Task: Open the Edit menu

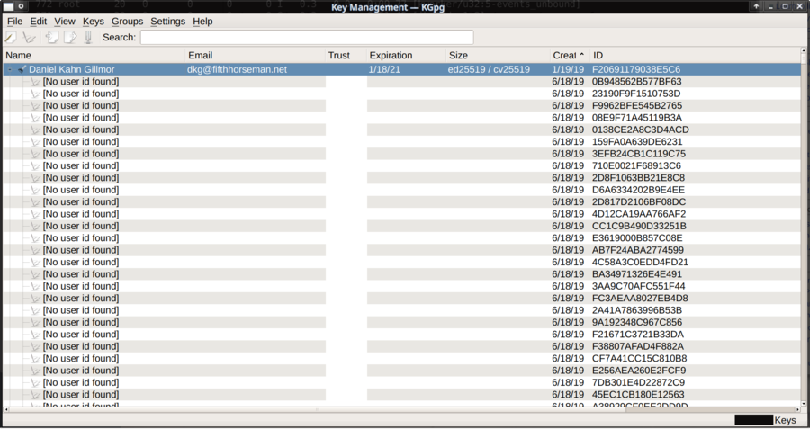Action: point(38,22)
